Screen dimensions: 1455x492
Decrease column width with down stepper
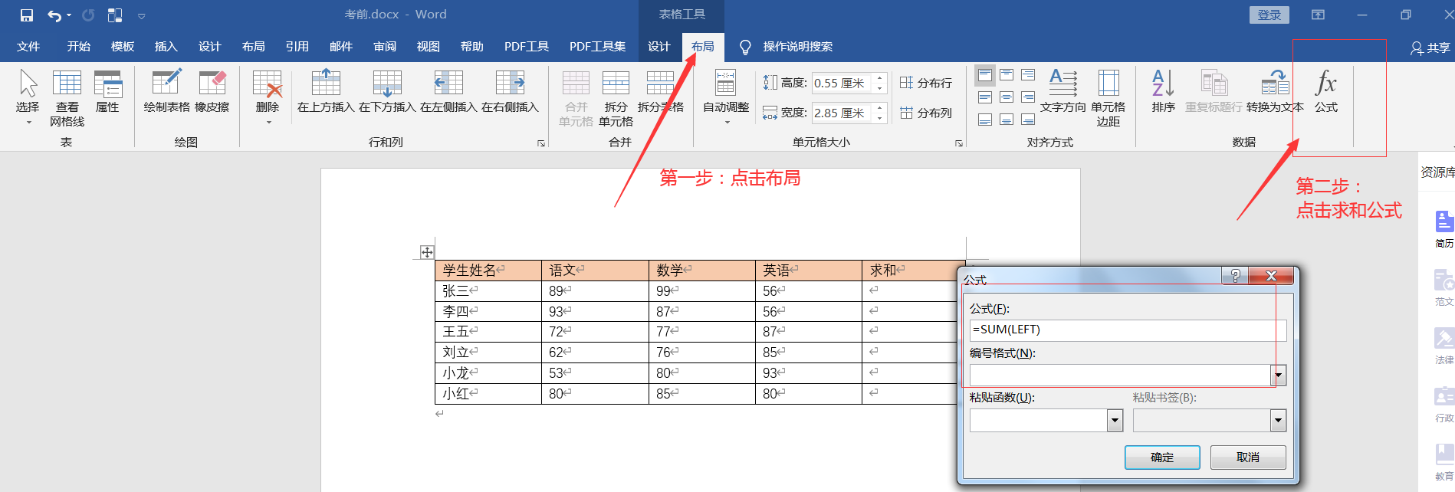click(x=880, y=118)
